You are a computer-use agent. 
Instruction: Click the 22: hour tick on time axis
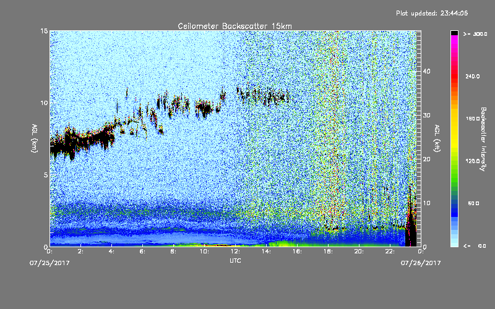pos(390,252)
